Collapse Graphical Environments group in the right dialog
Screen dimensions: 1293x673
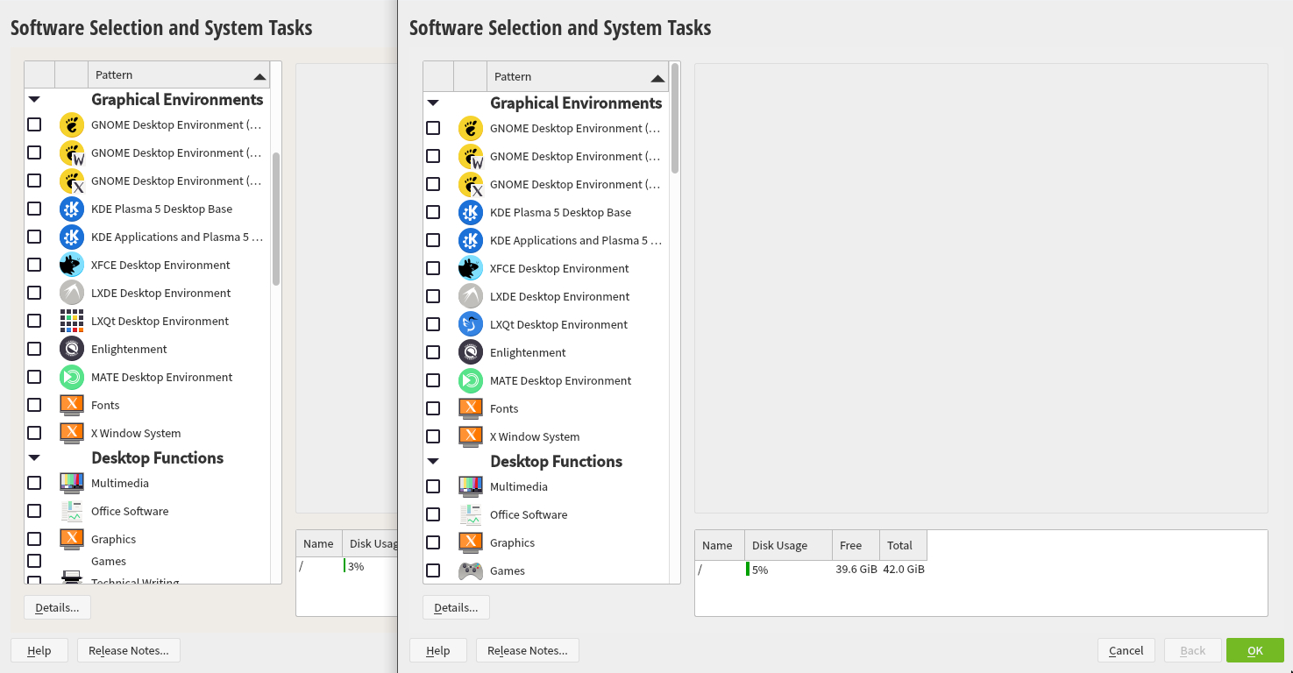[433, 103]
